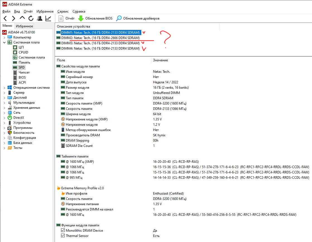312x242 pixels.
Task: Click the Отчёт report page icon
Action: pos(61,18)
